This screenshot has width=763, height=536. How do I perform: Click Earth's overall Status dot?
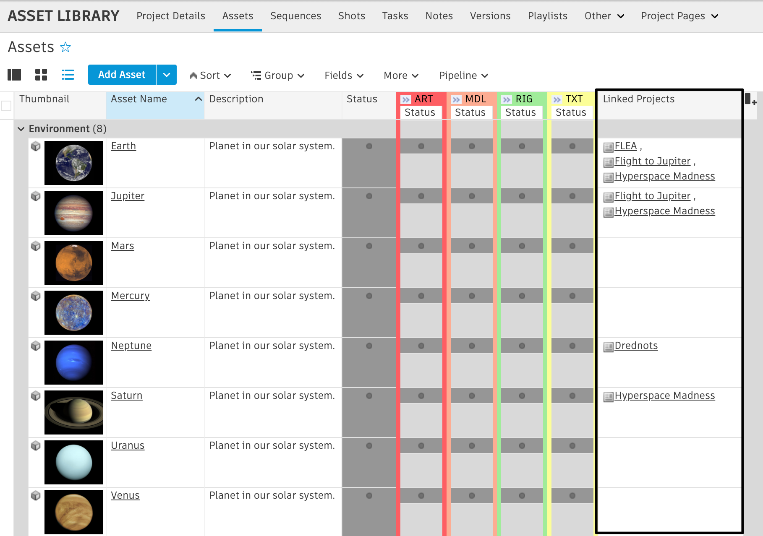[369, 146]
